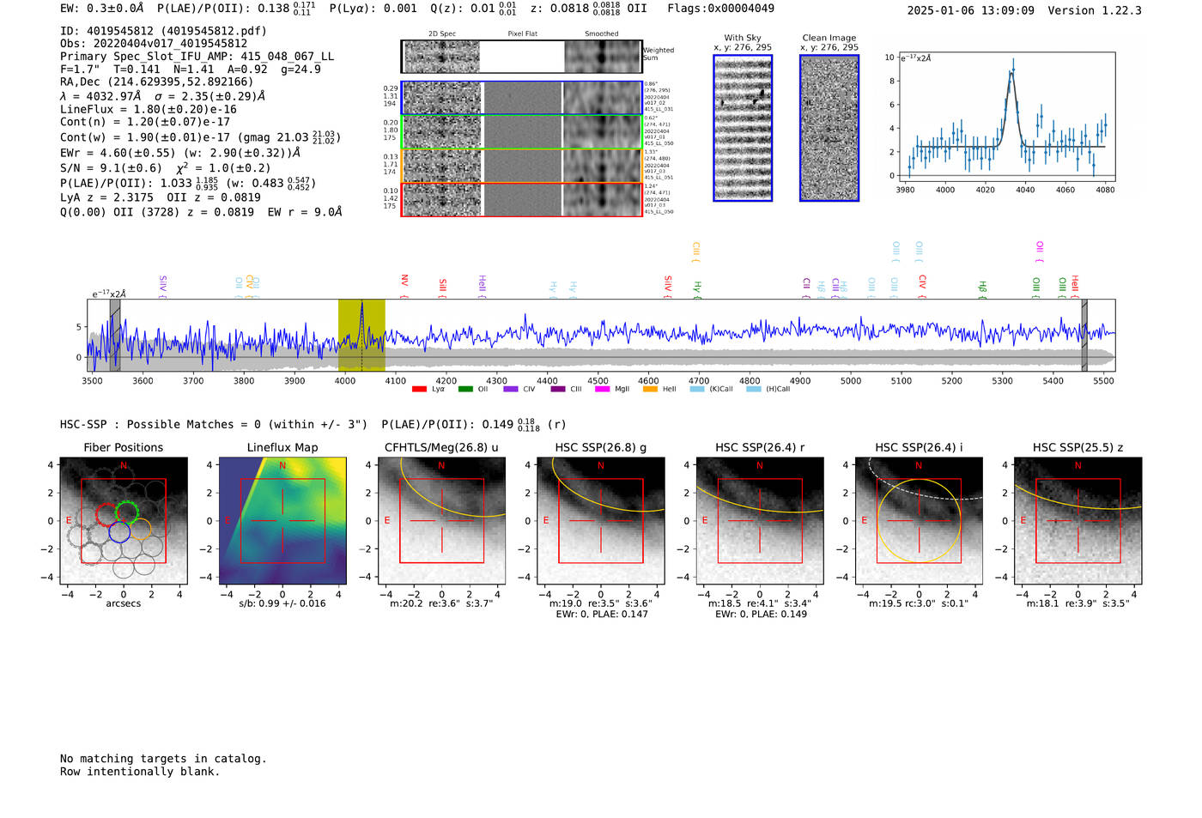Screen dimensions: 1202x818
Task: Open the HSC SSP(26.8) g cutout
Action: pyautogui.click(x=601, y=520)
